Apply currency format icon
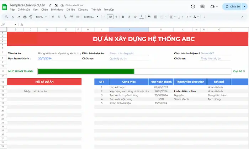 coord(53,17)
